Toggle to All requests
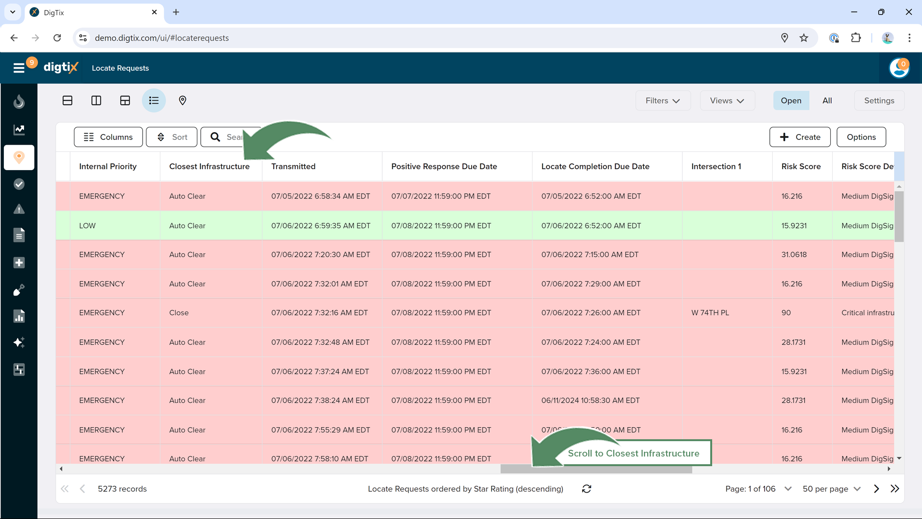 coord(827,100)
